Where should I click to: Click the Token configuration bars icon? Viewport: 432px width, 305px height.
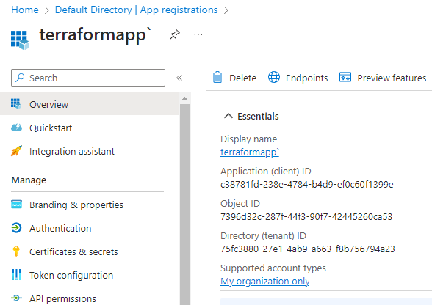[16, 274]
